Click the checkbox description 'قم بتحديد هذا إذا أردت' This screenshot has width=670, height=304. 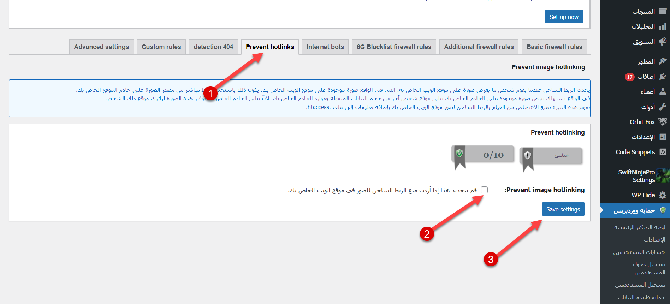(383, 190)
